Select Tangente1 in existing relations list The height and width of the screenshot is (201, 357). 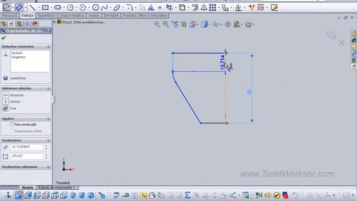tap(18, 57)
